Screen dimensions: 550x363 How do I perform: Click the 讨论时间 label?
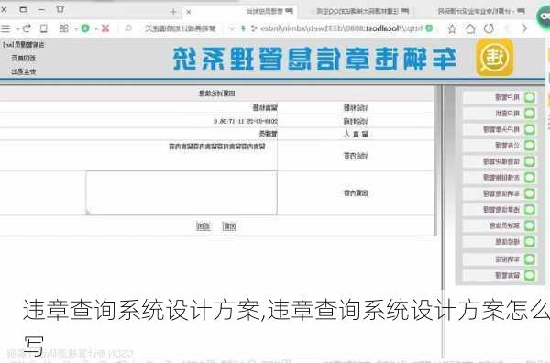coord(356,121)
